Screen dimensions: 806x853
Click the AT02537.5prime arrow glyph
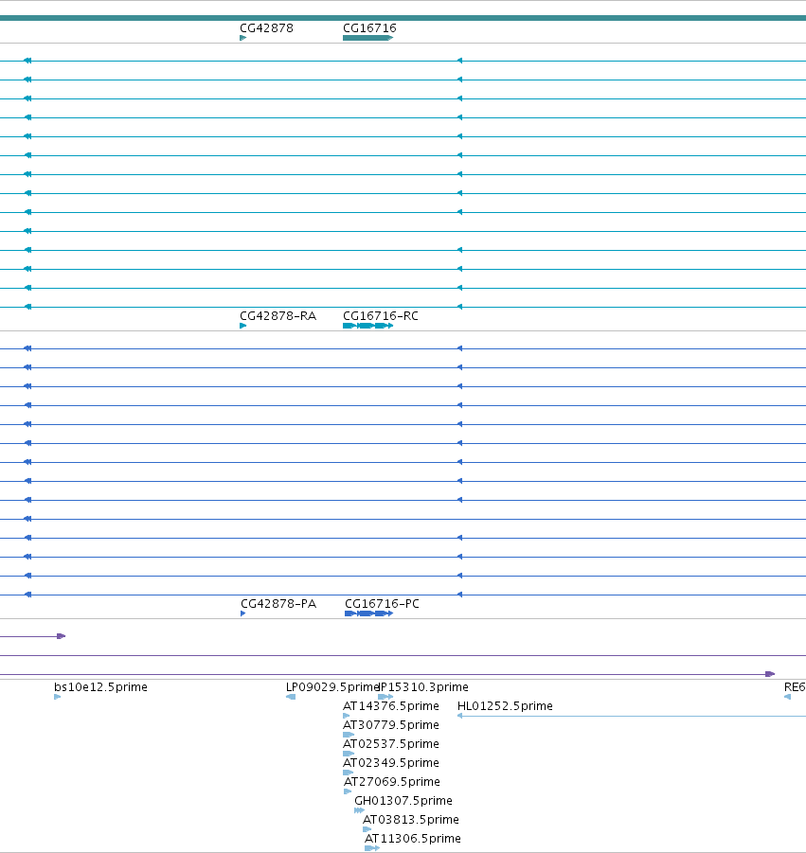point(349,754)
